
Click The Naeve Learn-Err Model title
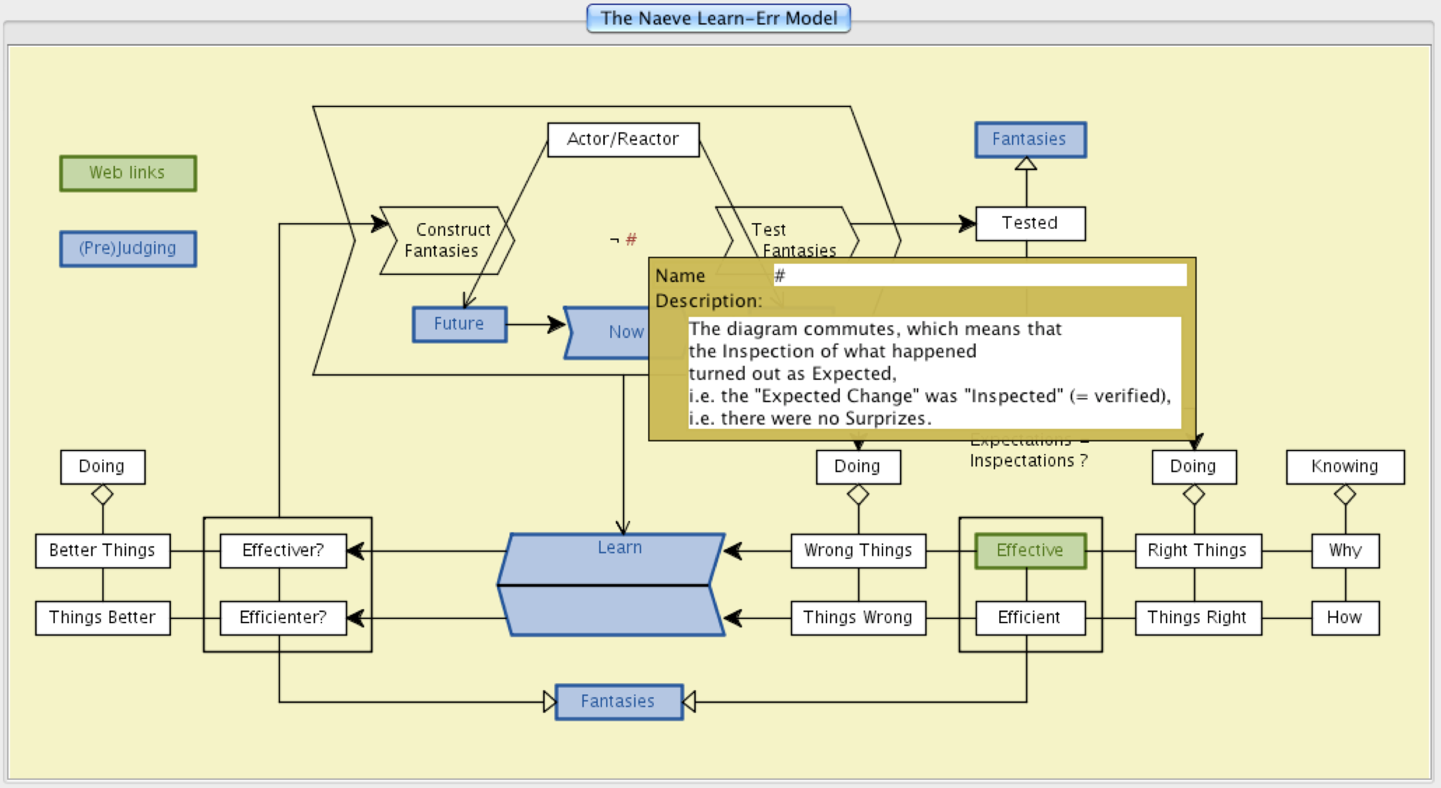click(718, 18)
